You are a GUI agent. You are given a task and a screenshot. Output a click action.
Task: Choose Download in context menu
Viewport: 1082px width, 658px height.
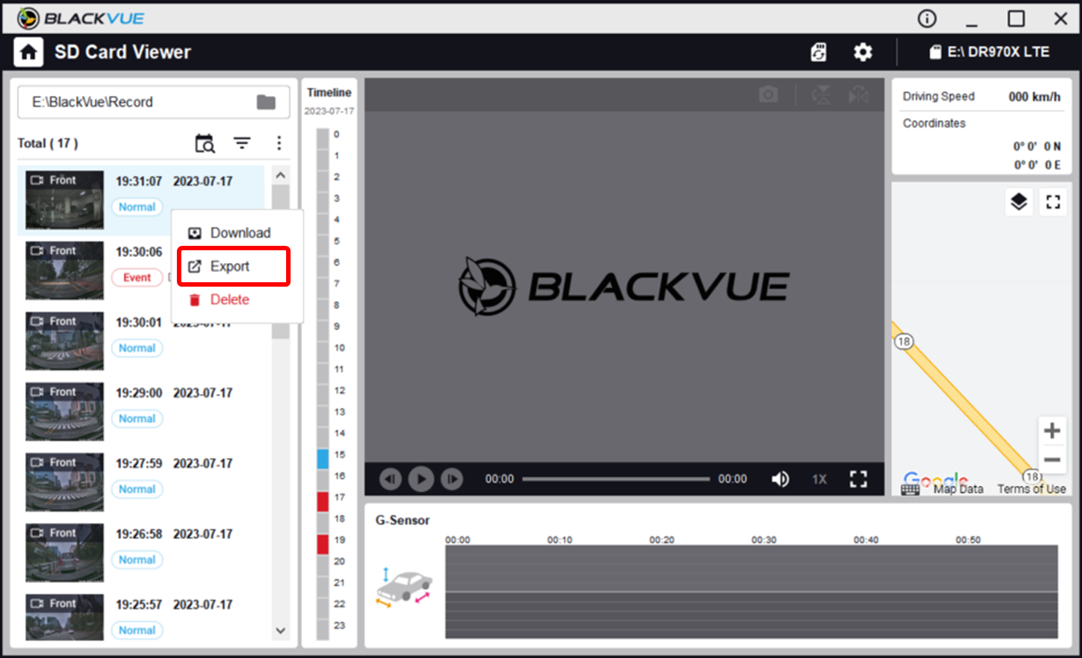tap(237, 233)
